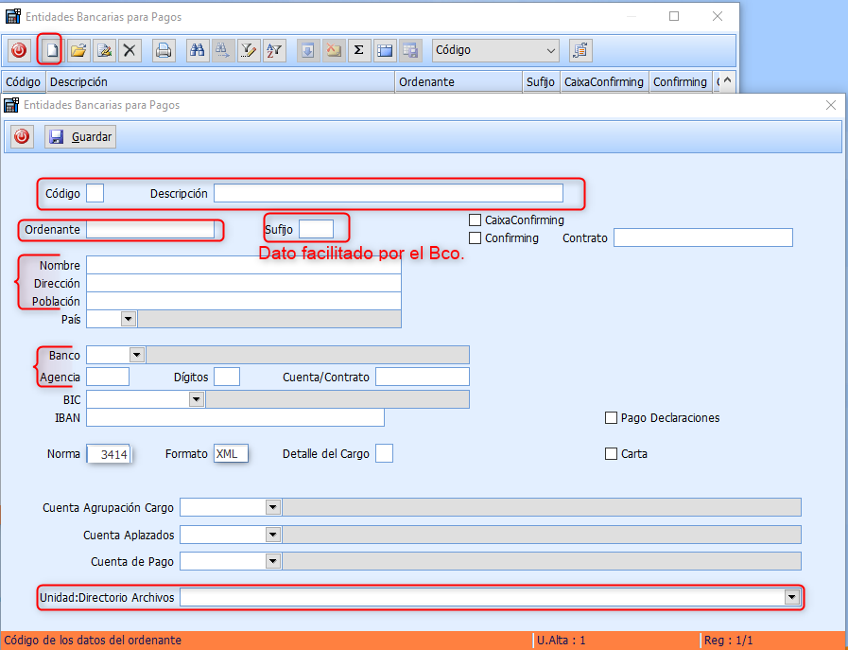Click the Guardar button
This screenshot has width=848, height=650.
click(x=81, y=137)
